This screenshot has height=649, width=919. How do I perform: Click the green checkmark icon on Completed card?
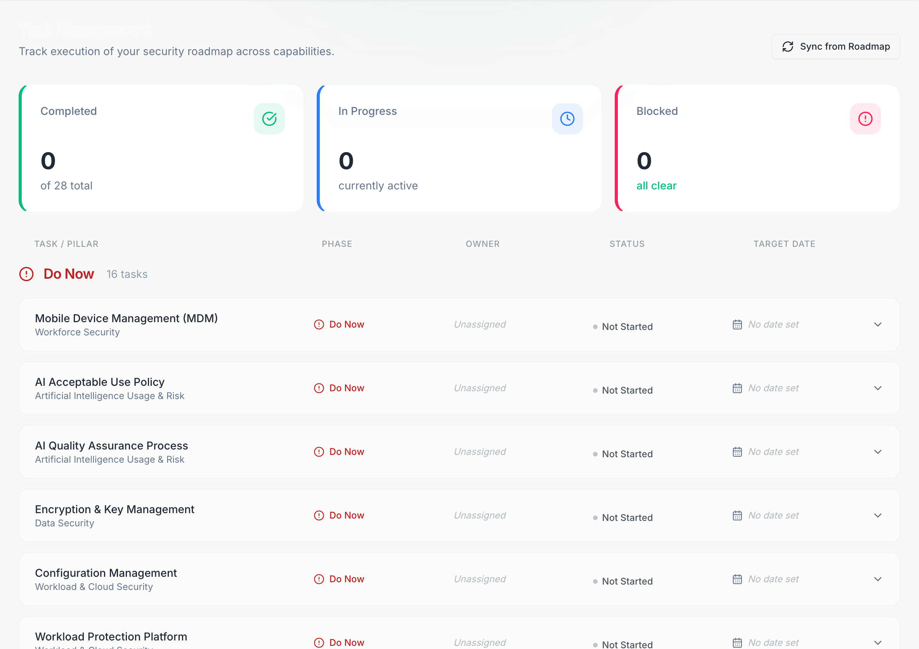[x=269, y=119]
